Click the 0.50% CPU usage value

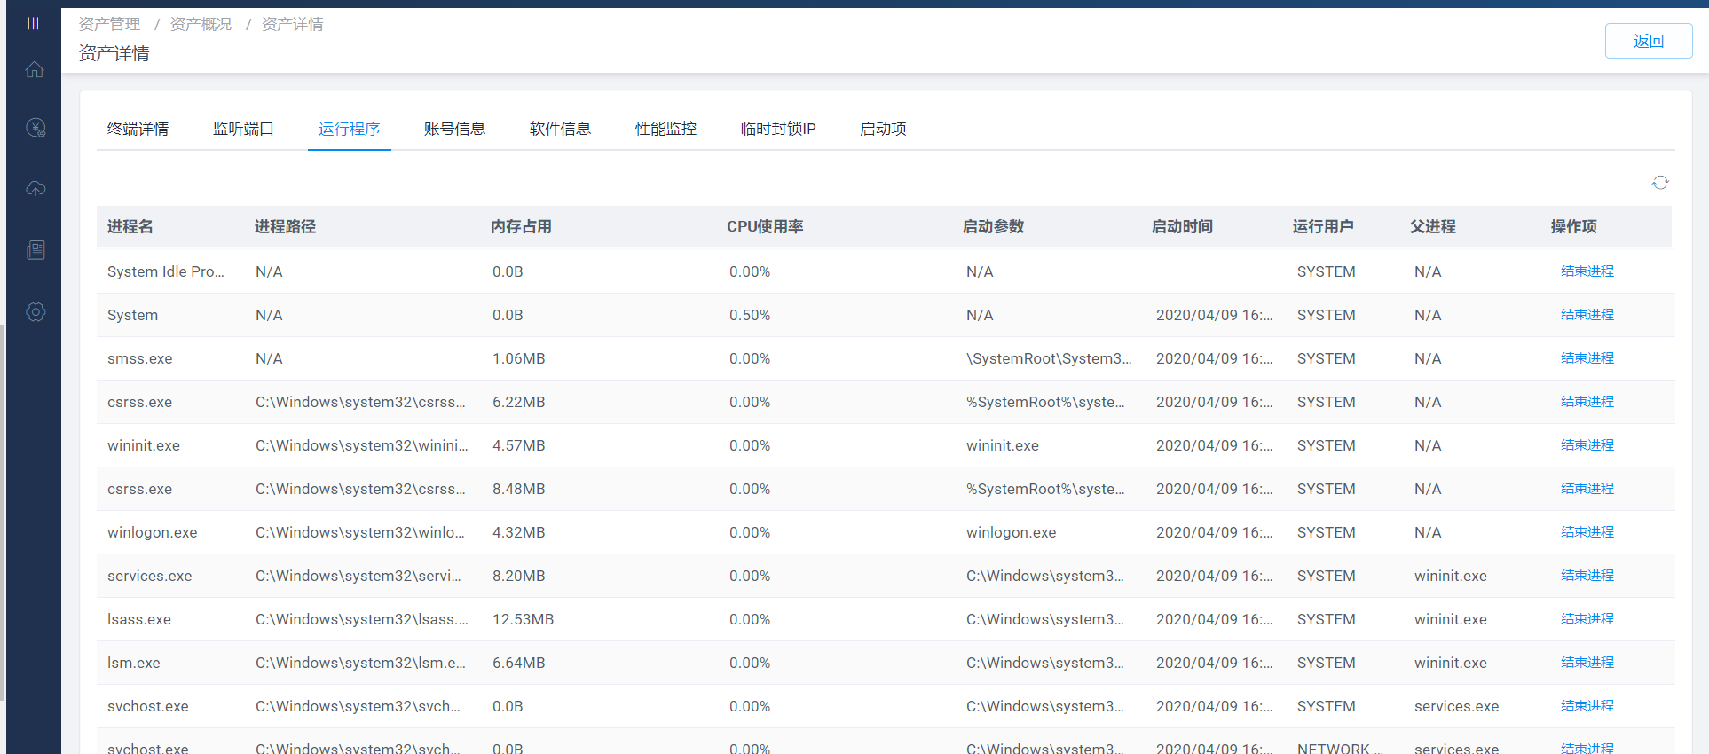[x=750, y=315]
